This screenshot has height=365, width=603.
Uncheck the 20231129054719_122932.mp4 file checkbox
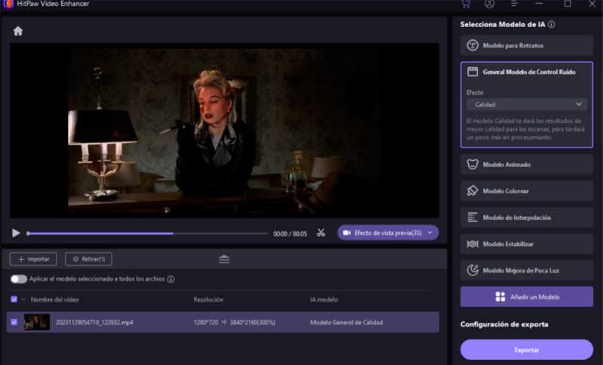pos(15,322)
